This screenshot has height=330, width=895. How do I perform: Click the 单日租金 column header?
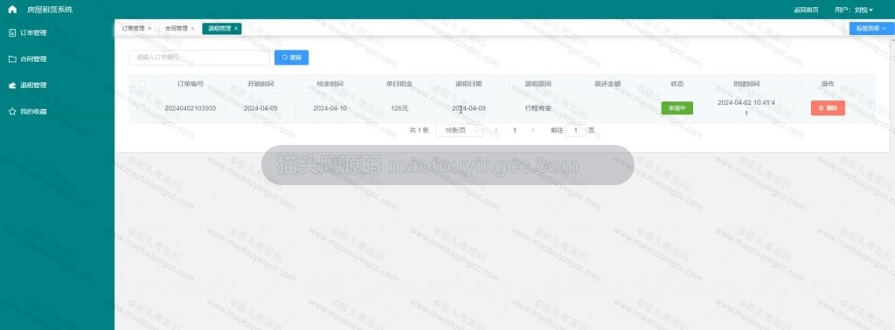(x=399, y=84)
